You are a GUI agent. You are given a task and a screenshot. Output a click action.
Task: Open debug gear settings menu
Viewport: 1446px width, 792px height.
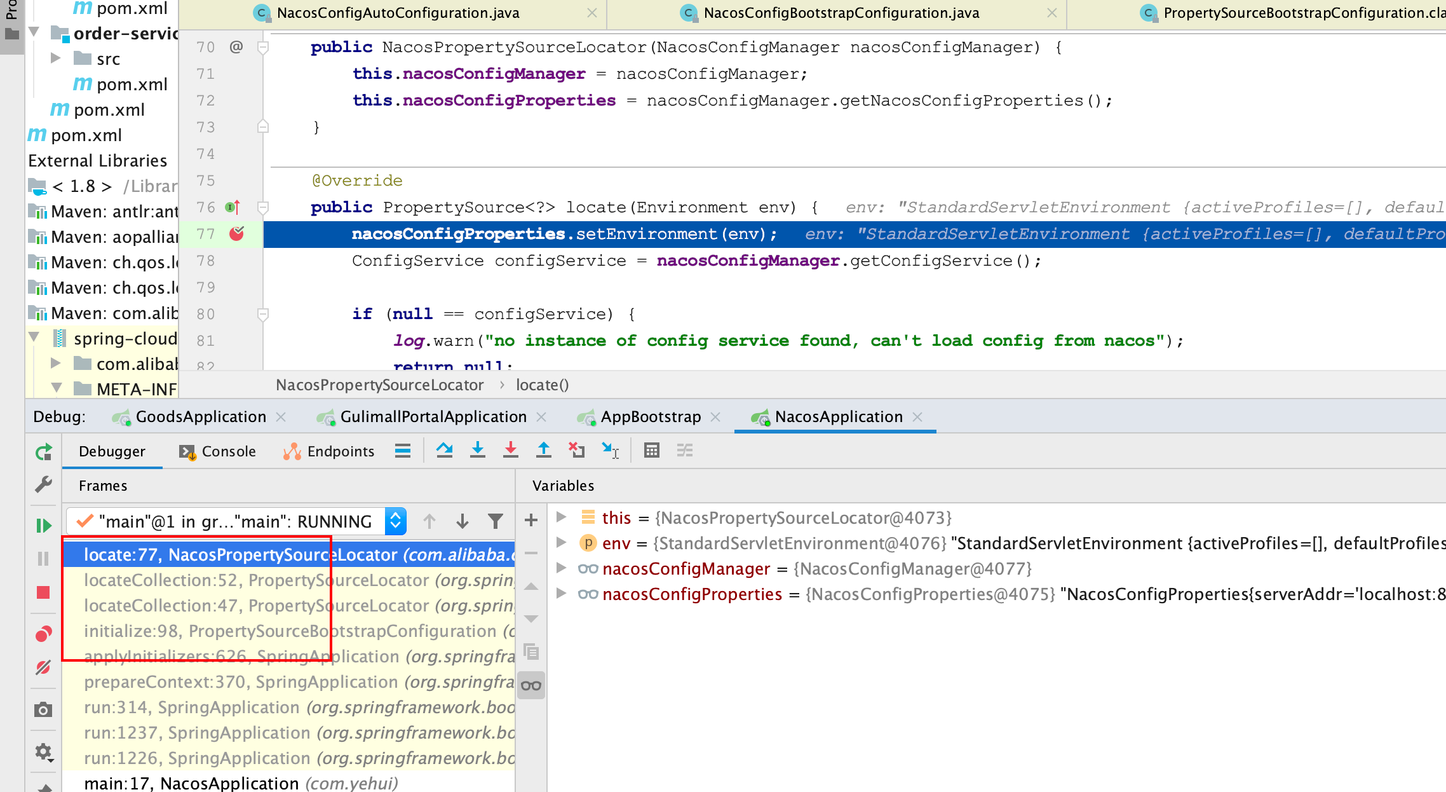pyautogui.click(x=43, y=752)
